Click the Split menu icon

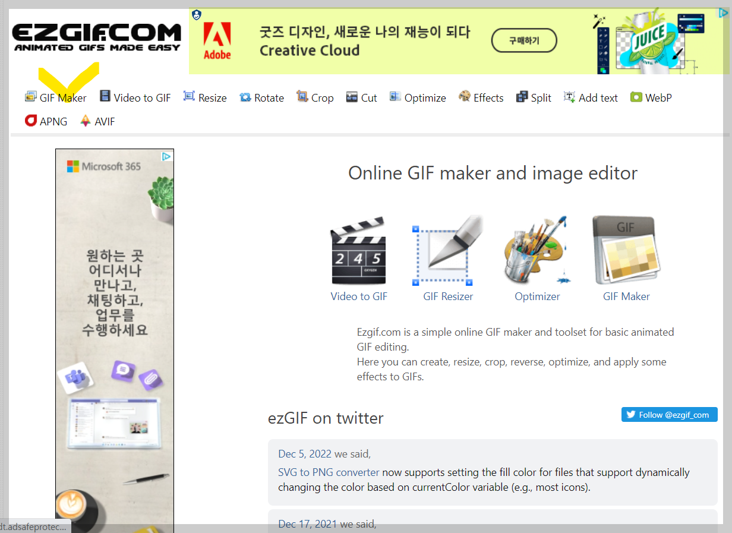(x=522, y=97)
